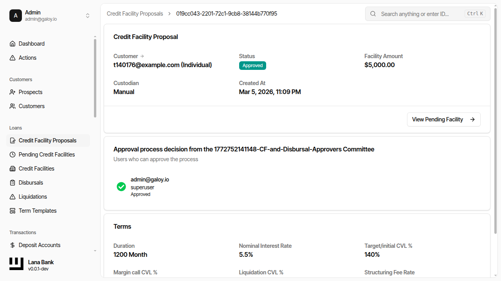Image resolution: width=501 pixels, height=281 pixels.
Task: Click the Customers people icon
Action: click(13, 106)
